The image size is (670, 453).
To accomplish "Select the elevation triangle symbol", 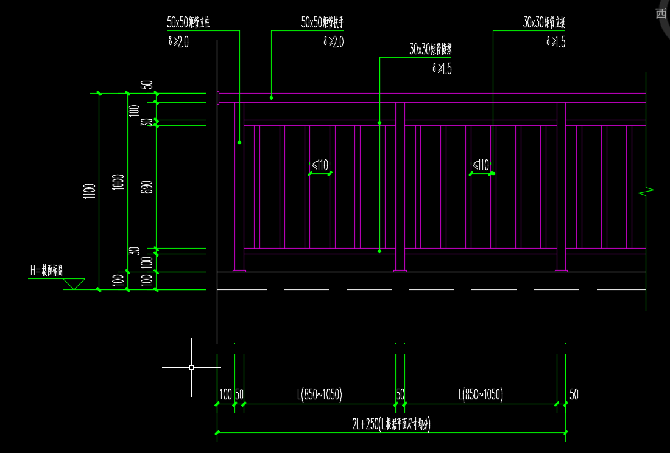I will pyautogui.click(x=75, y=283).
